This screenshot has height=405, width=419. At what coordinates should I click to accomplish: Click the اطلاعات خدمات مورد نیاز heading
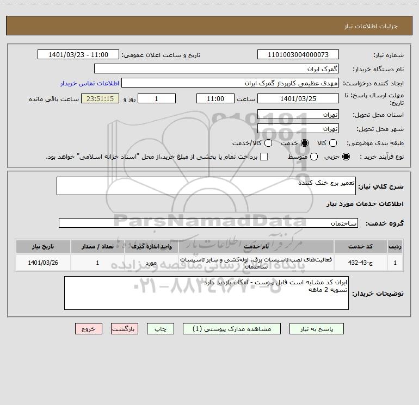tap(365, 204)
